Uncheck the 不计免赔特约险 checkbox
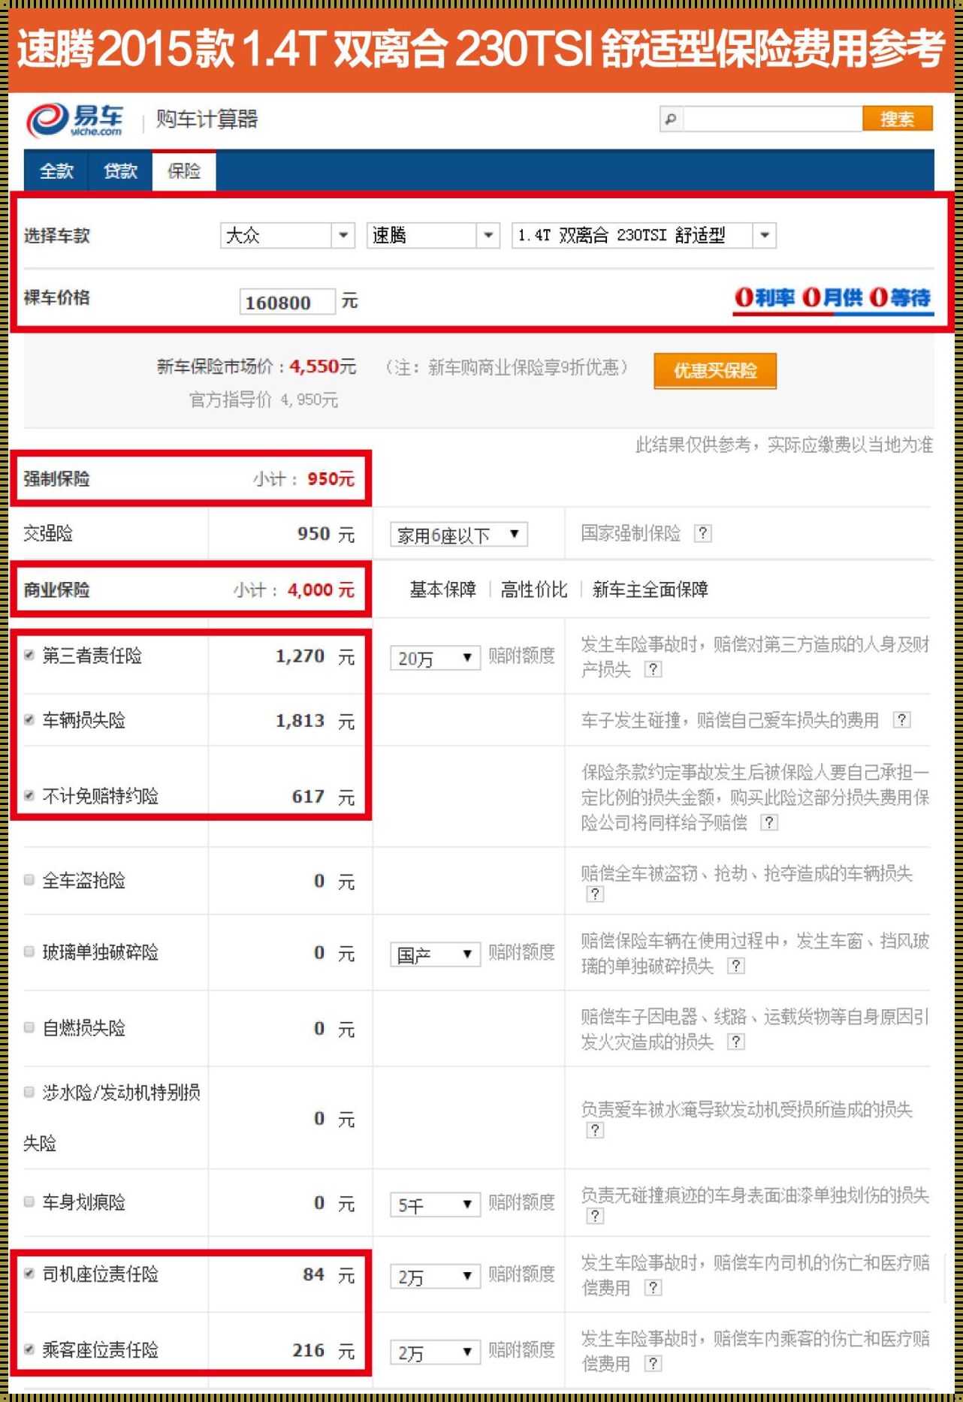The image size is (963, 1402). pos(29,795)
